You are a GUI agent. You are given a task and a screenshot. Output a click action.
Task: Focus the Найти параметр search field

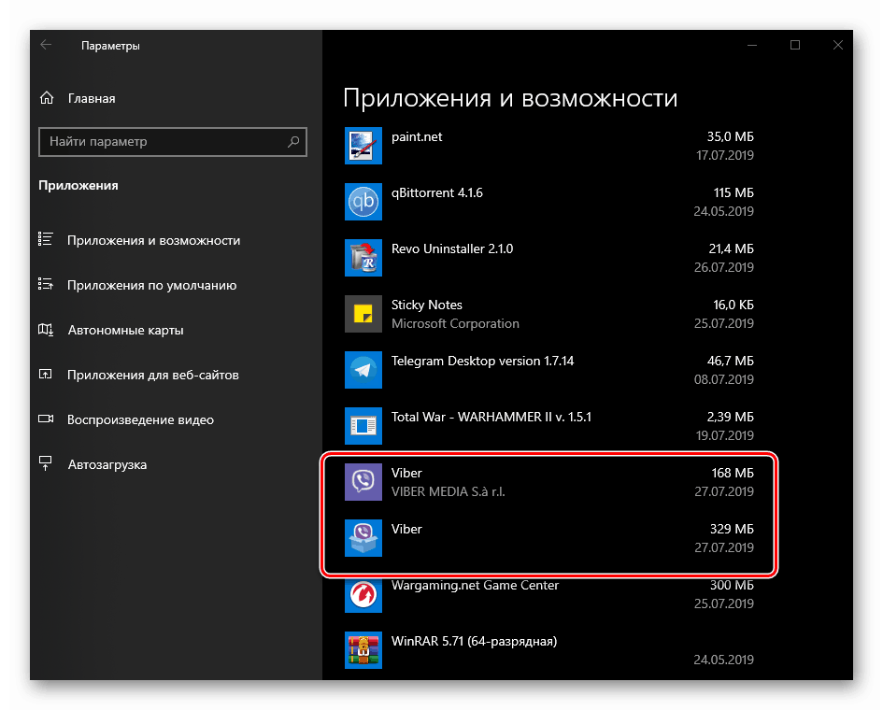[x=173, y=141]
